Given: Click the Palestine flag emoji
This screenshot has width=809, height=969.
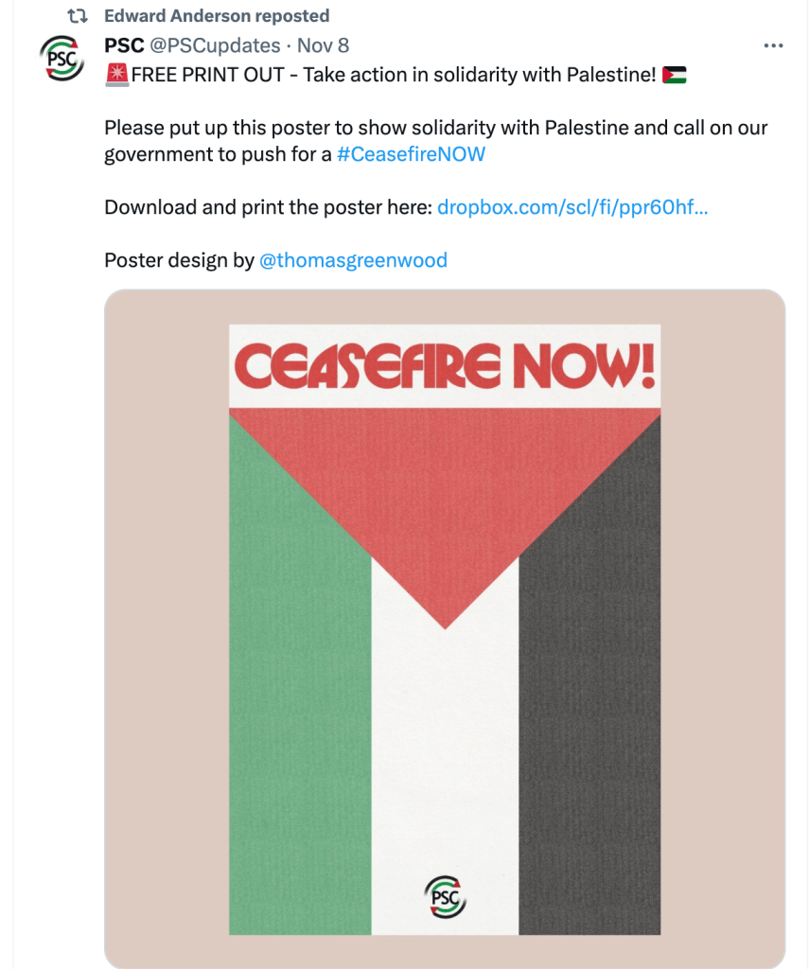Looking at the screenshot, I should coord(675,75).
